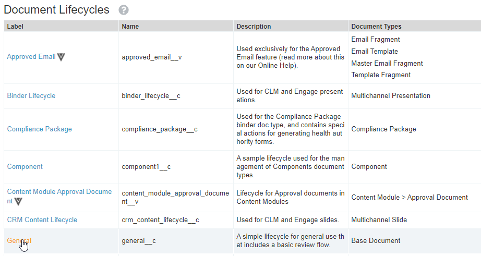Click the Description column header
This screenshot has height=256, width=481.
(254, 27)
